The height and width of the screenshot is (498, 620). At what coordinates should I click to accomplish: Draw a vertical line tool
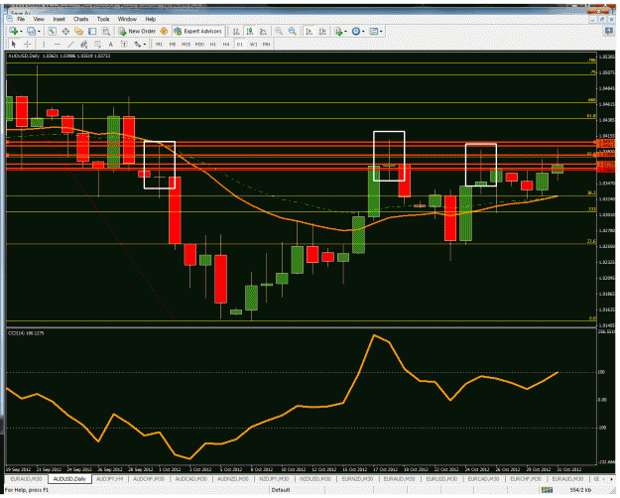point(44,44)
